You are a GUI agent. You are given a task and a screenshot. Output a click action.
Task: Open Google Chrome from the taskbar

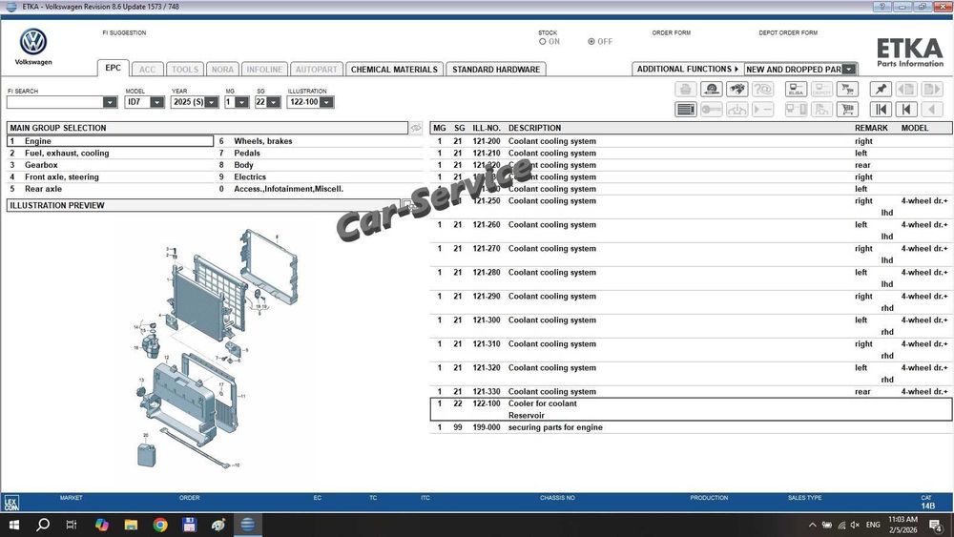(x=160, y=525)
